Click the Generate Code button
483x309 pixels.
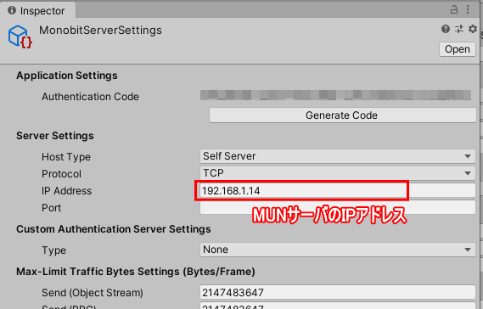click(x=343, y=115)
